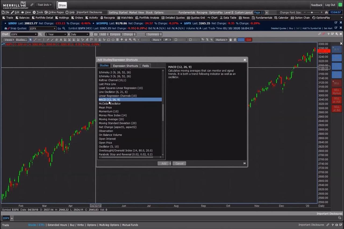Open the Daily interval dropdown
Viewport: 344px width, 229px height.
(x=79, y=34)
